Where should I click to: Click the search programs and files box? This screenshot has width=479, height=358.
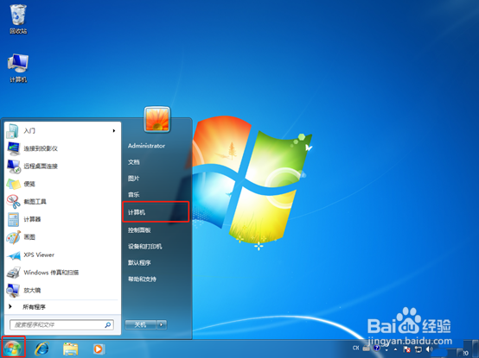coord(61,325)
